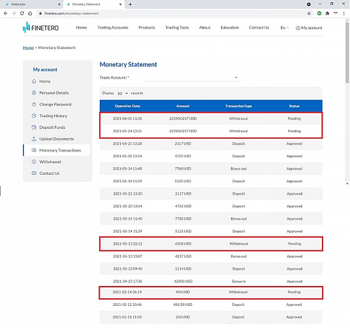This screenshot has width=350, height=328.
Task: Open the Education menu
Action: (230, 27)
